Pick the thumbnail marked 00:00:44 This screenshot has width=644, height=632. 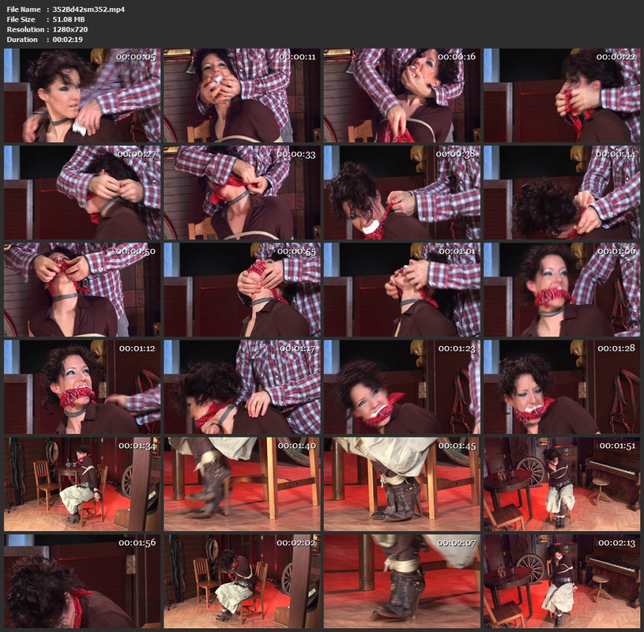562,192
